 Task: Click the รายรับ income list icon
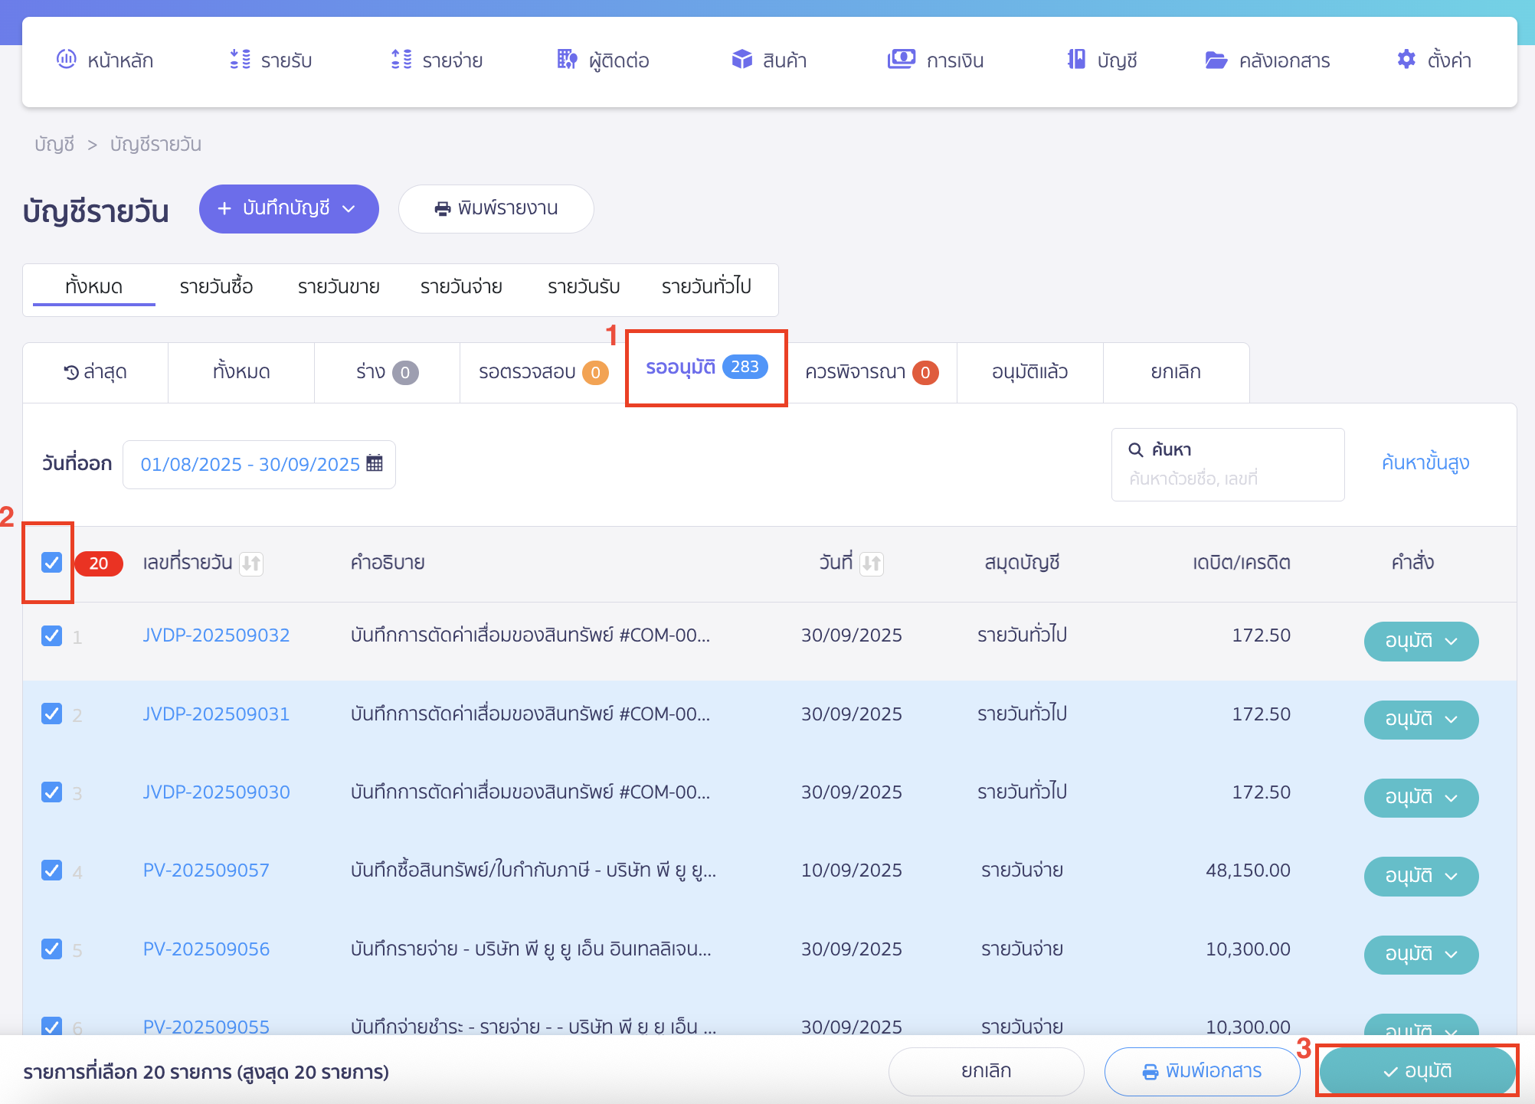coord(240,59)
